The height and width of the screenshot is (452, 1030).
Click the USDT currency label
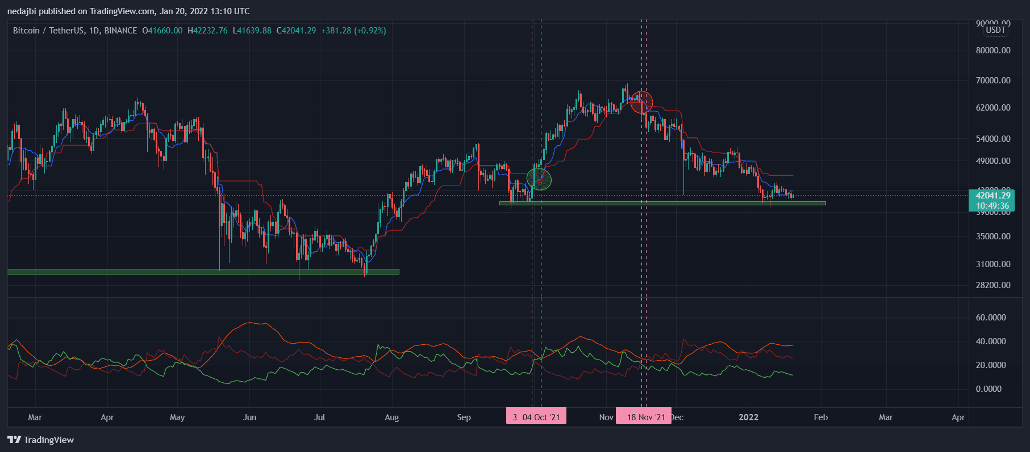click(995, 30)
